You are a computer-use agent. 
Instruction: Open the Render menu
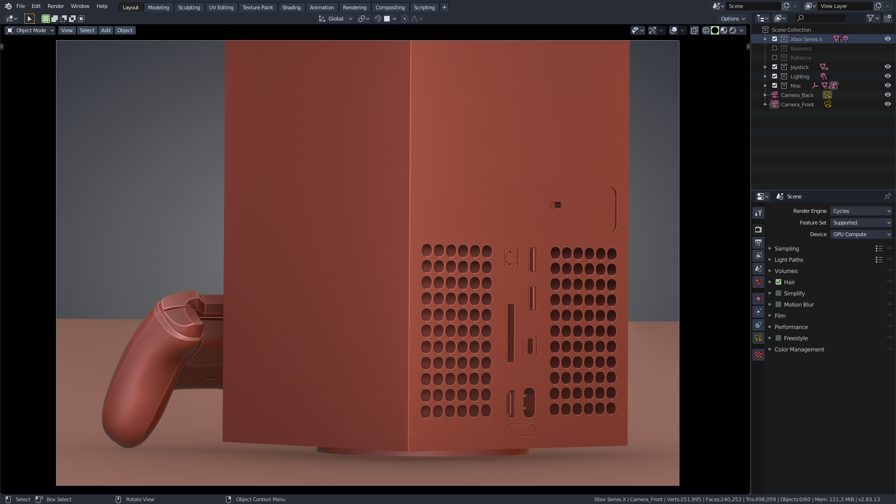click(x=56, y=6)
